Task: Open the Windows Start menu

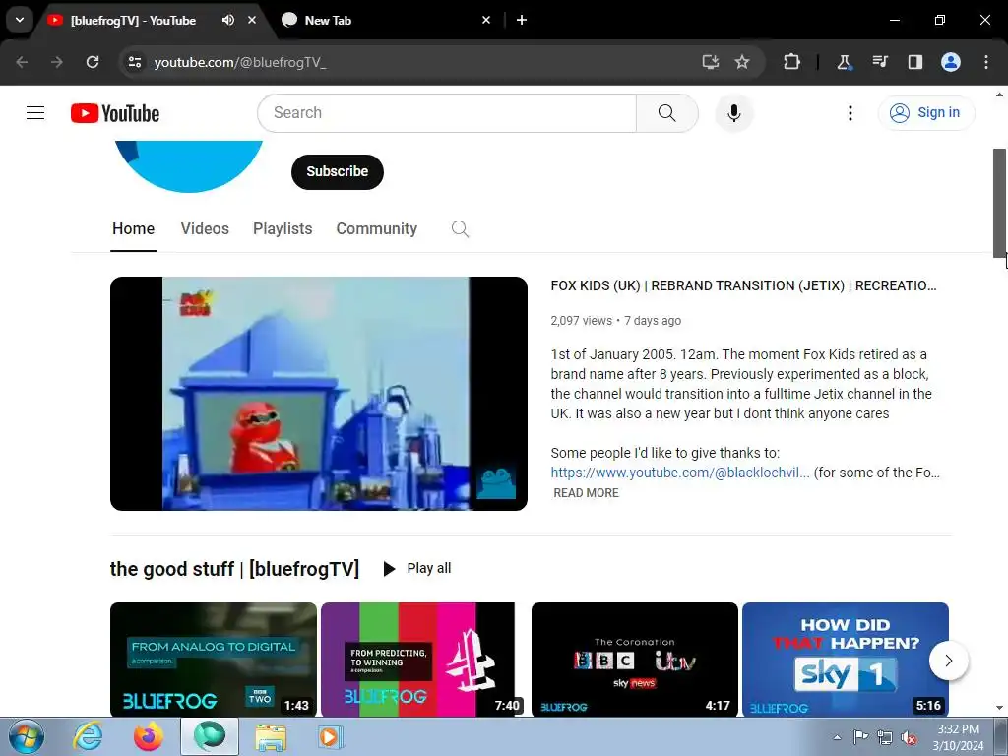Action: tap(27, 736)
